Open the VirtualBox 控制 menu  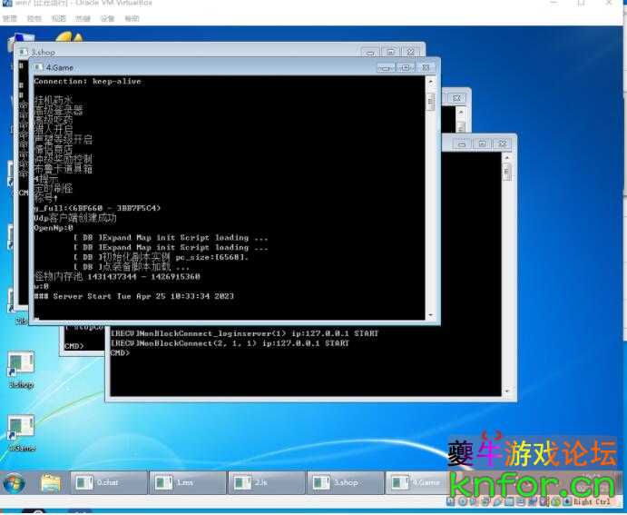(x=34, y=18)
